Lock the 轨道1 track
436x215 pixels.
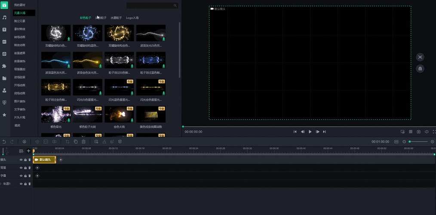[25, 184]
